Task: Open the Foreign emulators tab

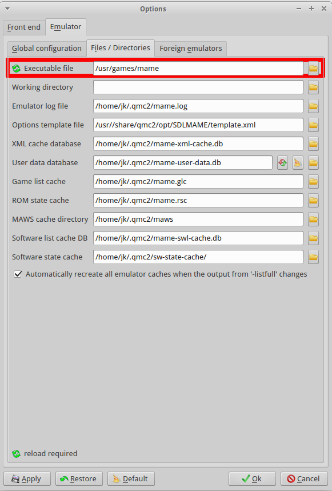Action: point(190,49)
